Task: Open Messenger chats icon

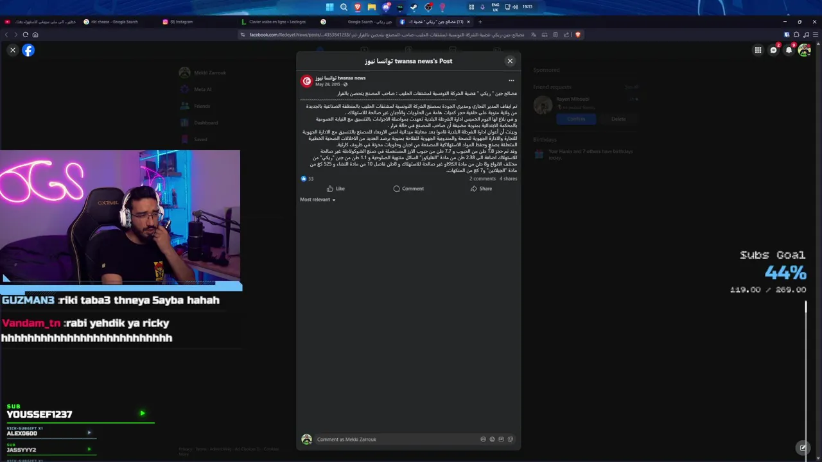Action: [x=774, y=50]
